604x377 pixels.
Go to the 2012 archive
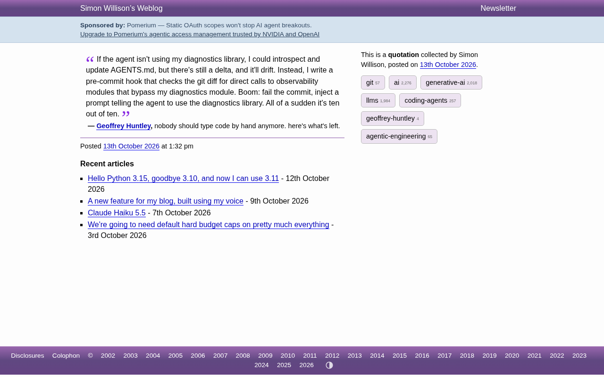click(332, 356)
